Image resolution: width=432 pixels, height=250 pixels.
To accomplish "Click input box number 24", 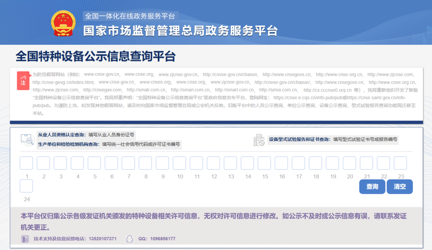I will tap(26, 186).
